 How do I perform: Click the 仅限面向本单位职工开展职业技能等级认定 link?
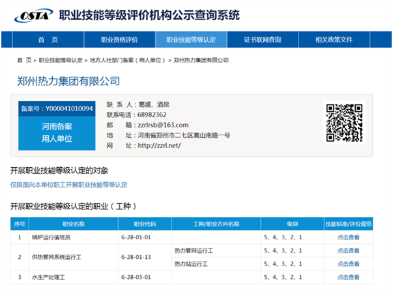(69, 185)
